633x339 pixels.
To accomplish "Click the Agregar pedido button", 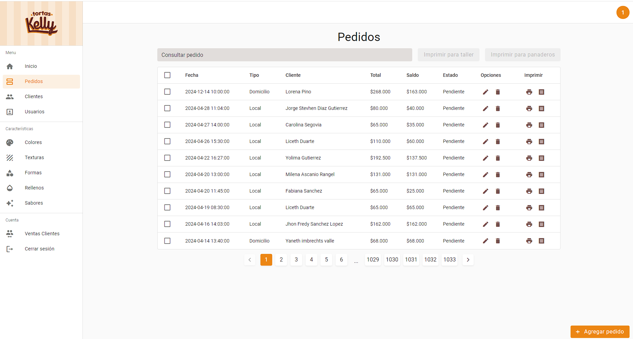I will [x=600, y=331].
